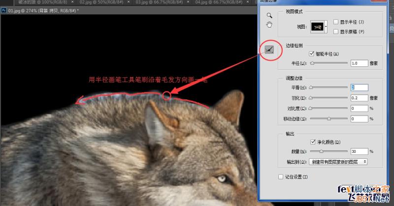Viewport: 394px width, 206px height.
Task: Click the 01.jpg @ 274% document title
Action: tap(43, 10)
